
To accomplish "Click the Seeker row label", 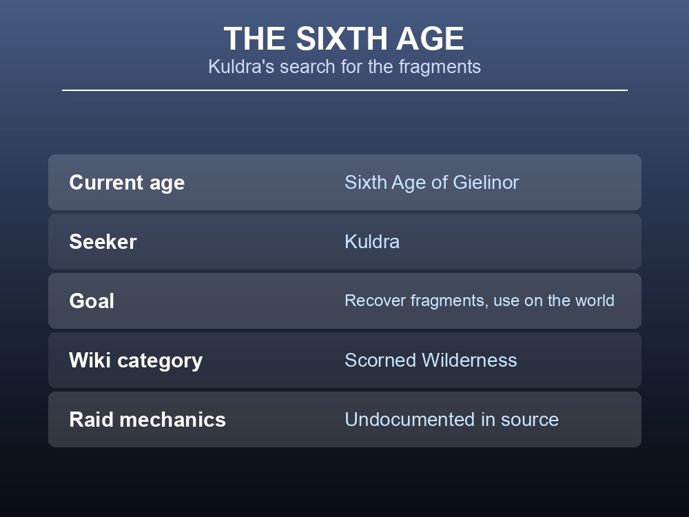I will tap(103, 242).
